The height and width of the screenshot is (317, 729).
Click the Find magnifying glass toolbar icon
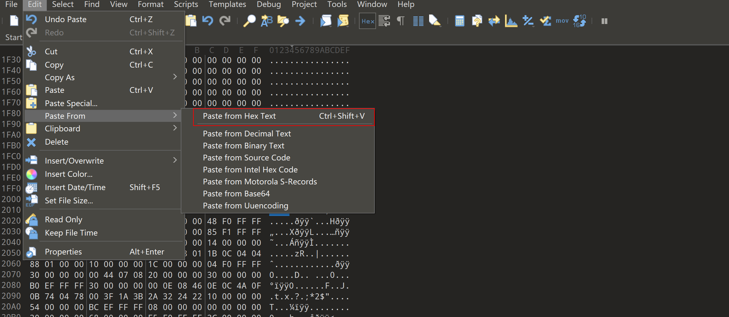click(249, 21)
